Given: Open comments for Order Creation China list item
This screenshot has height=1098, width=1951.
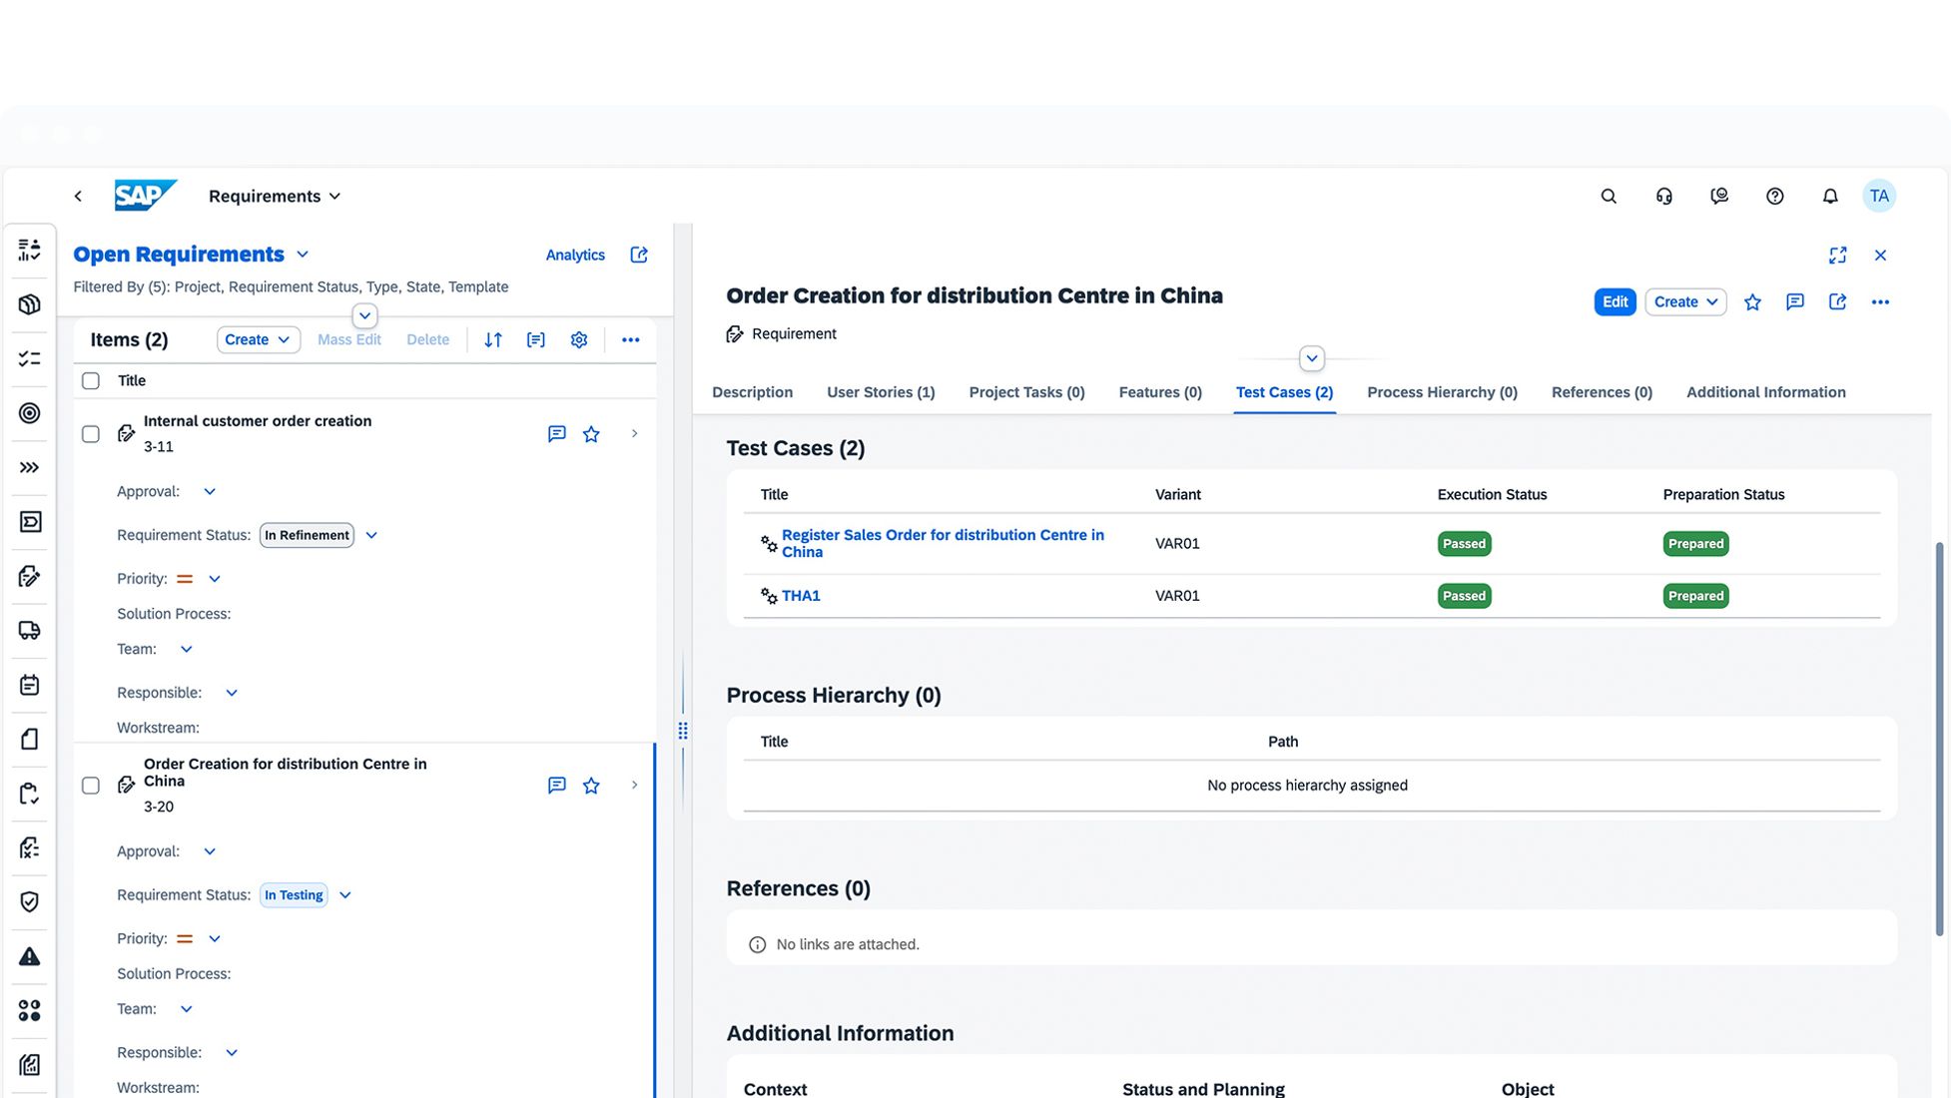Looking at the screenshot, I should (x=557, y=786).
